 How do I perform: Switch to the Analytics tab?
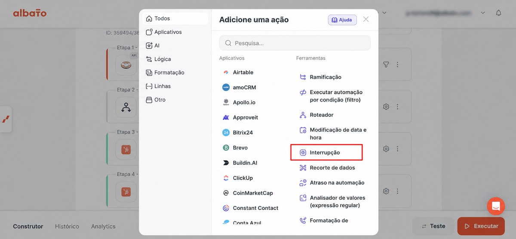click(103, 226)
